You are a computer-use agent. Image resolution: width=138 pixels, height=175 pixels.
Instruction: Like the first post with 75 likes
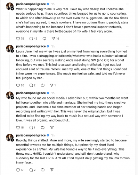point(18,38)
